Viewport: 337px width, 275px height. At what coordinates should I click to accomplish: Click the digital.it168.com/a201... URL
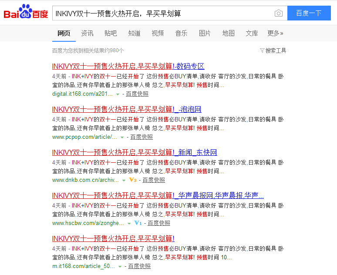[x=82, y=94]
